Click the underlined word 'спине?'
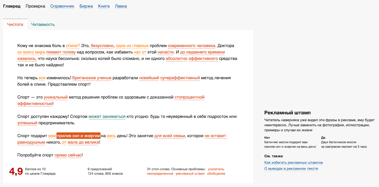The image size is (379, 187). click(x=73, y=46)
